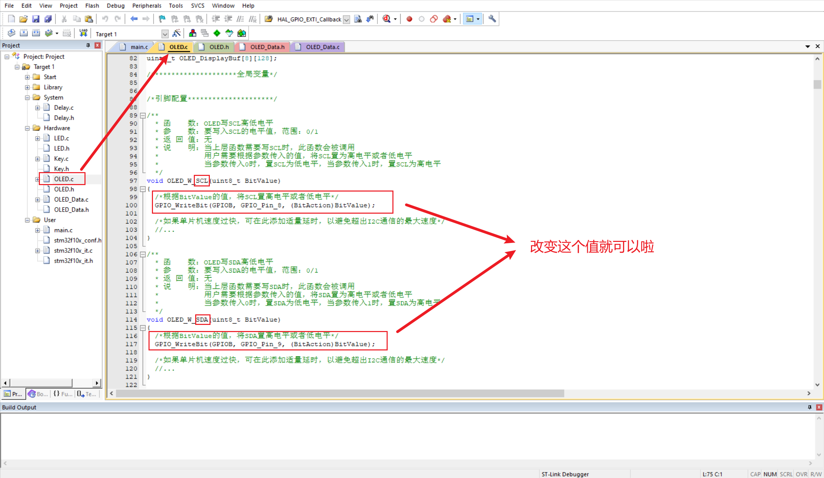Toggle the window layout view button

[x=470, y=19]
